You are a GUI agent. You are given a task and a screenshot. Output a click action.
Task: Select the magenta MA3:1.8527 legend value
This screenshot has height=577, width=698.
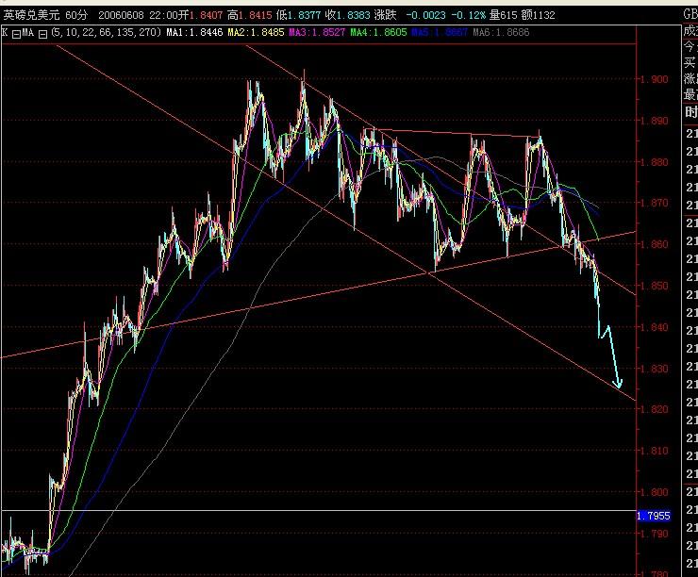click(x=317, y=32)
